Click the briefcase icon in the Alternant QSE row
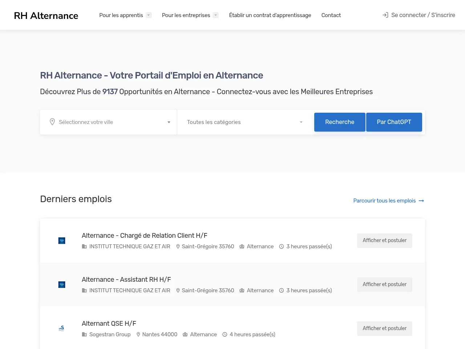Screen dimensions: 465x349 185,334
